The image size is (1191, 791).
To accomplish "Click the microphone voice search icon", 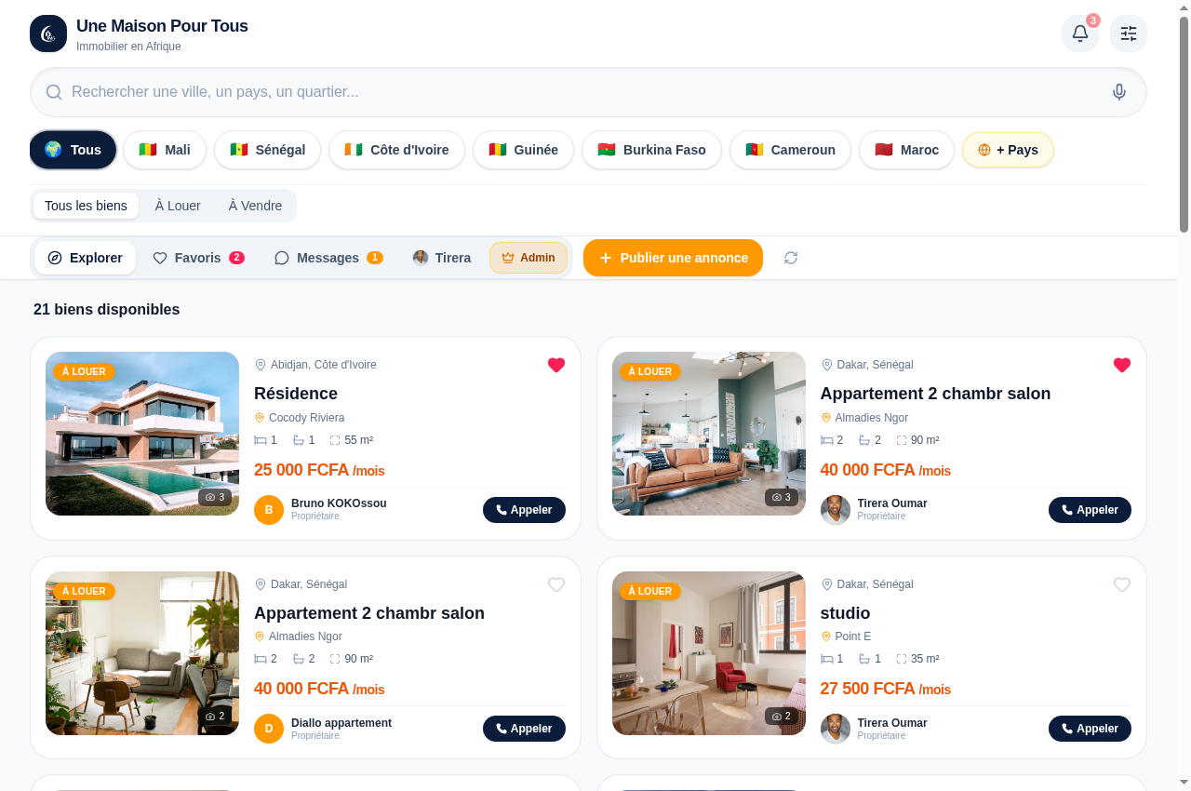I will tap(1119, 92).
